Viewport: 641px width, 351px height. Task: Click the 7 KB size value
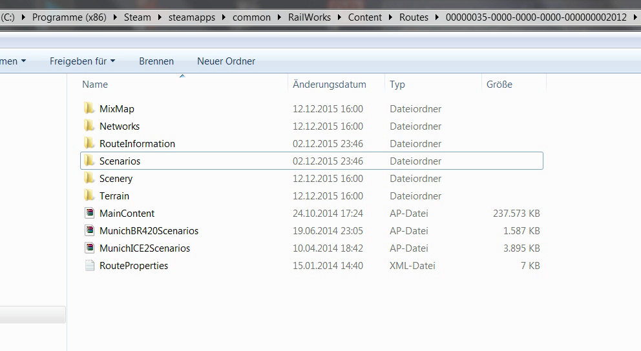tap(531, 266)
